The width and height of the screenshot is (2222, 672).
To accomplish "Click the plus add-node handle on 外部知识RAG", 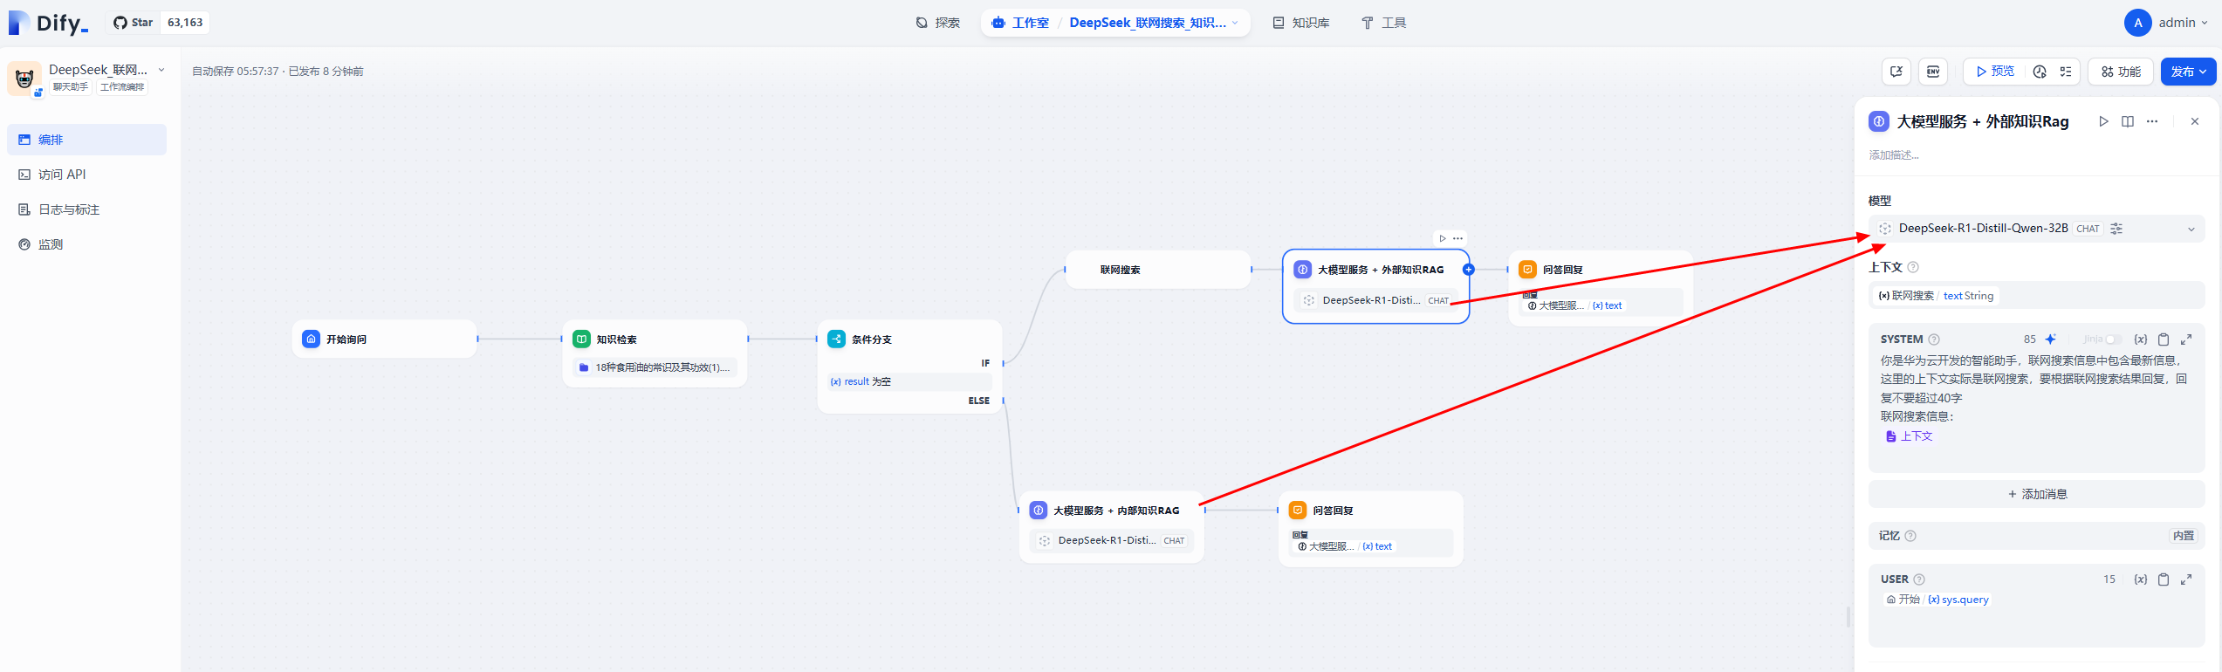I will (x=1469, y=270).
